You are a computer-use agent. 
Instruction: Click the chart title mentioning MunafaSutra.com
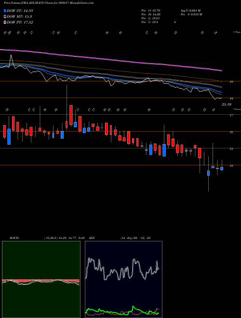click(x=49, y=3)
